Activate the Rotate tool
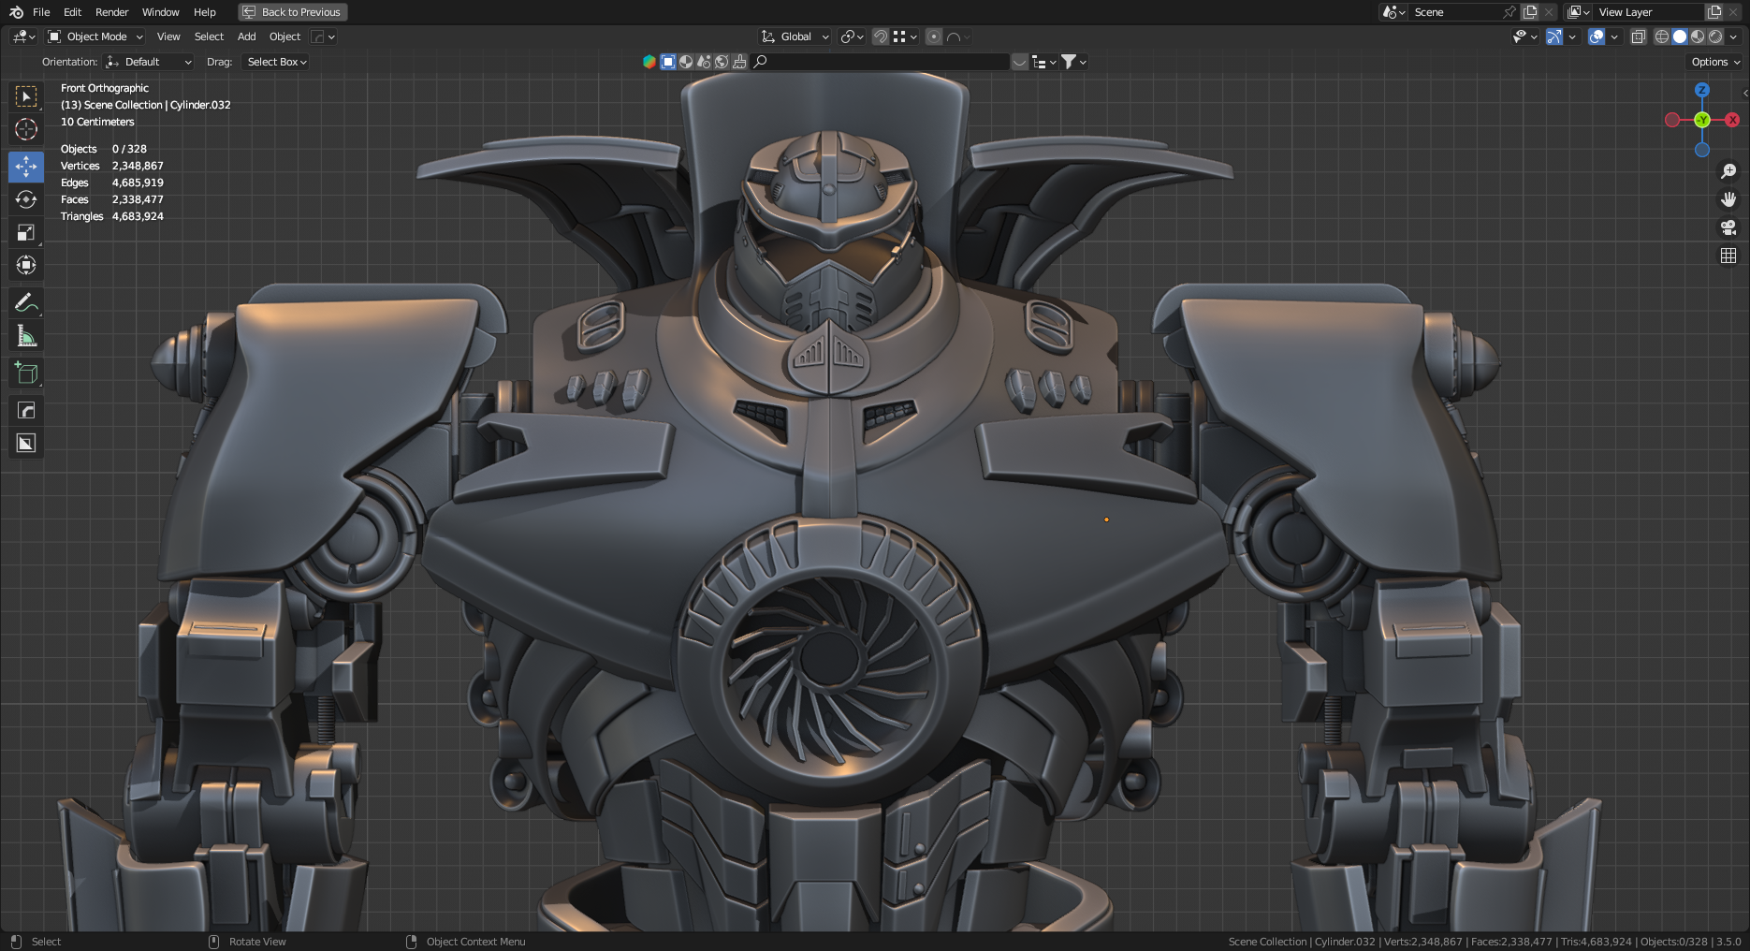Image resolution: width=1750 pixels, height=951 pixels. point(26,199)
